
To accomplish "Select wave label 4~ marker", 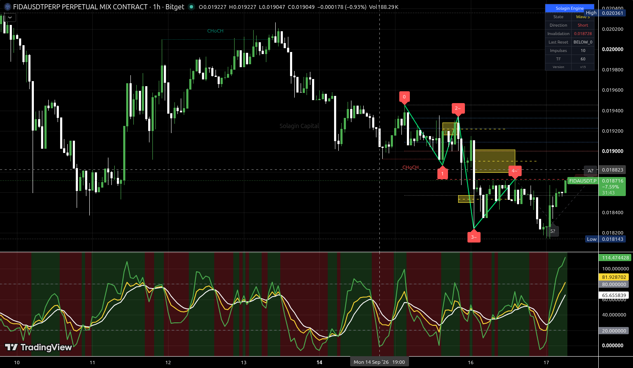I will click(x=515, y=171).
